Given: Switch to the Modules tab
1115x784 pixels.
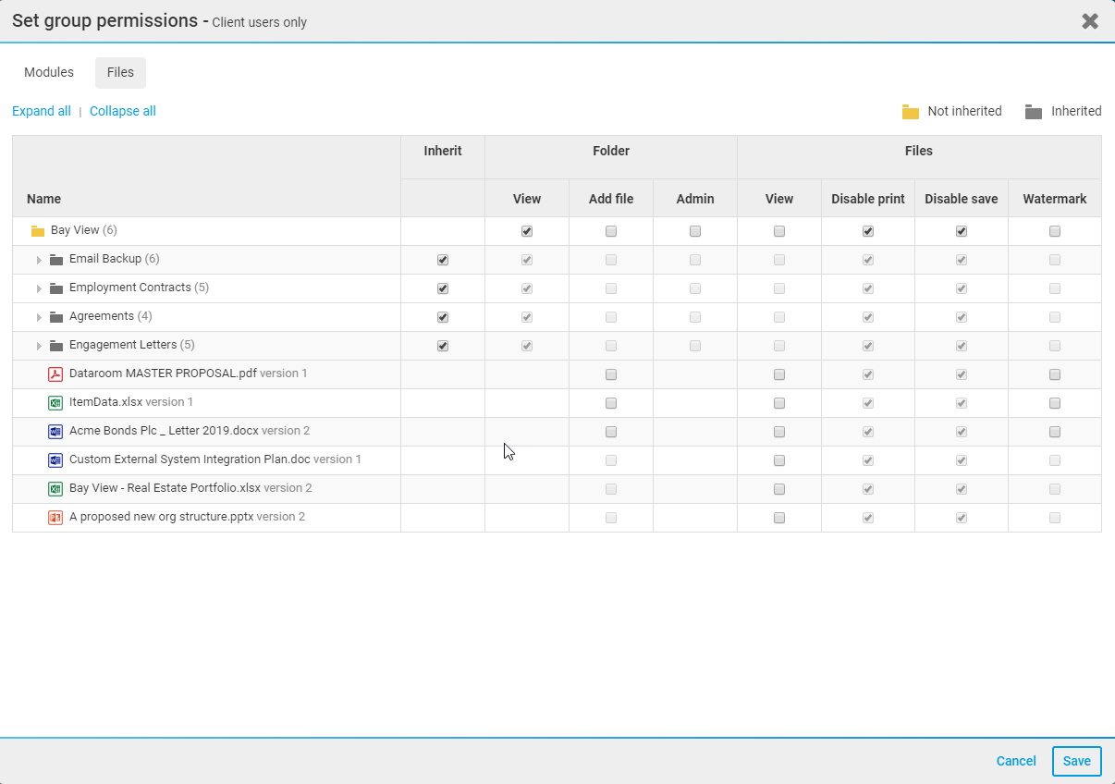Looking at the screenshot, I should click(49, 73).
